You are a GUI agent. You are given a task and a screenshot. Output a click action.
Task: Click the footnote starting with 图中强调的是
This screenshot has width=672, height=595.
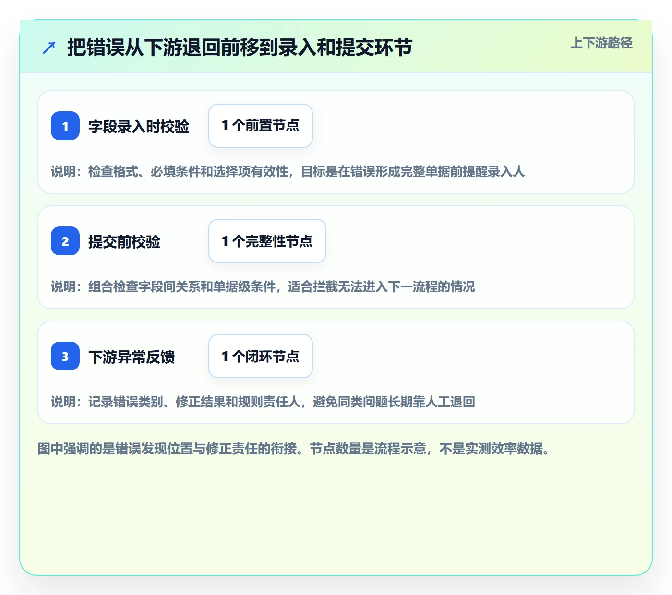(x=294, y=449)
